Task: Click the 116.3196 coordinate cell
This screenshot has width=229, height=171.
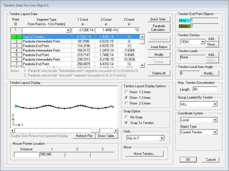Action: point(83,46)
